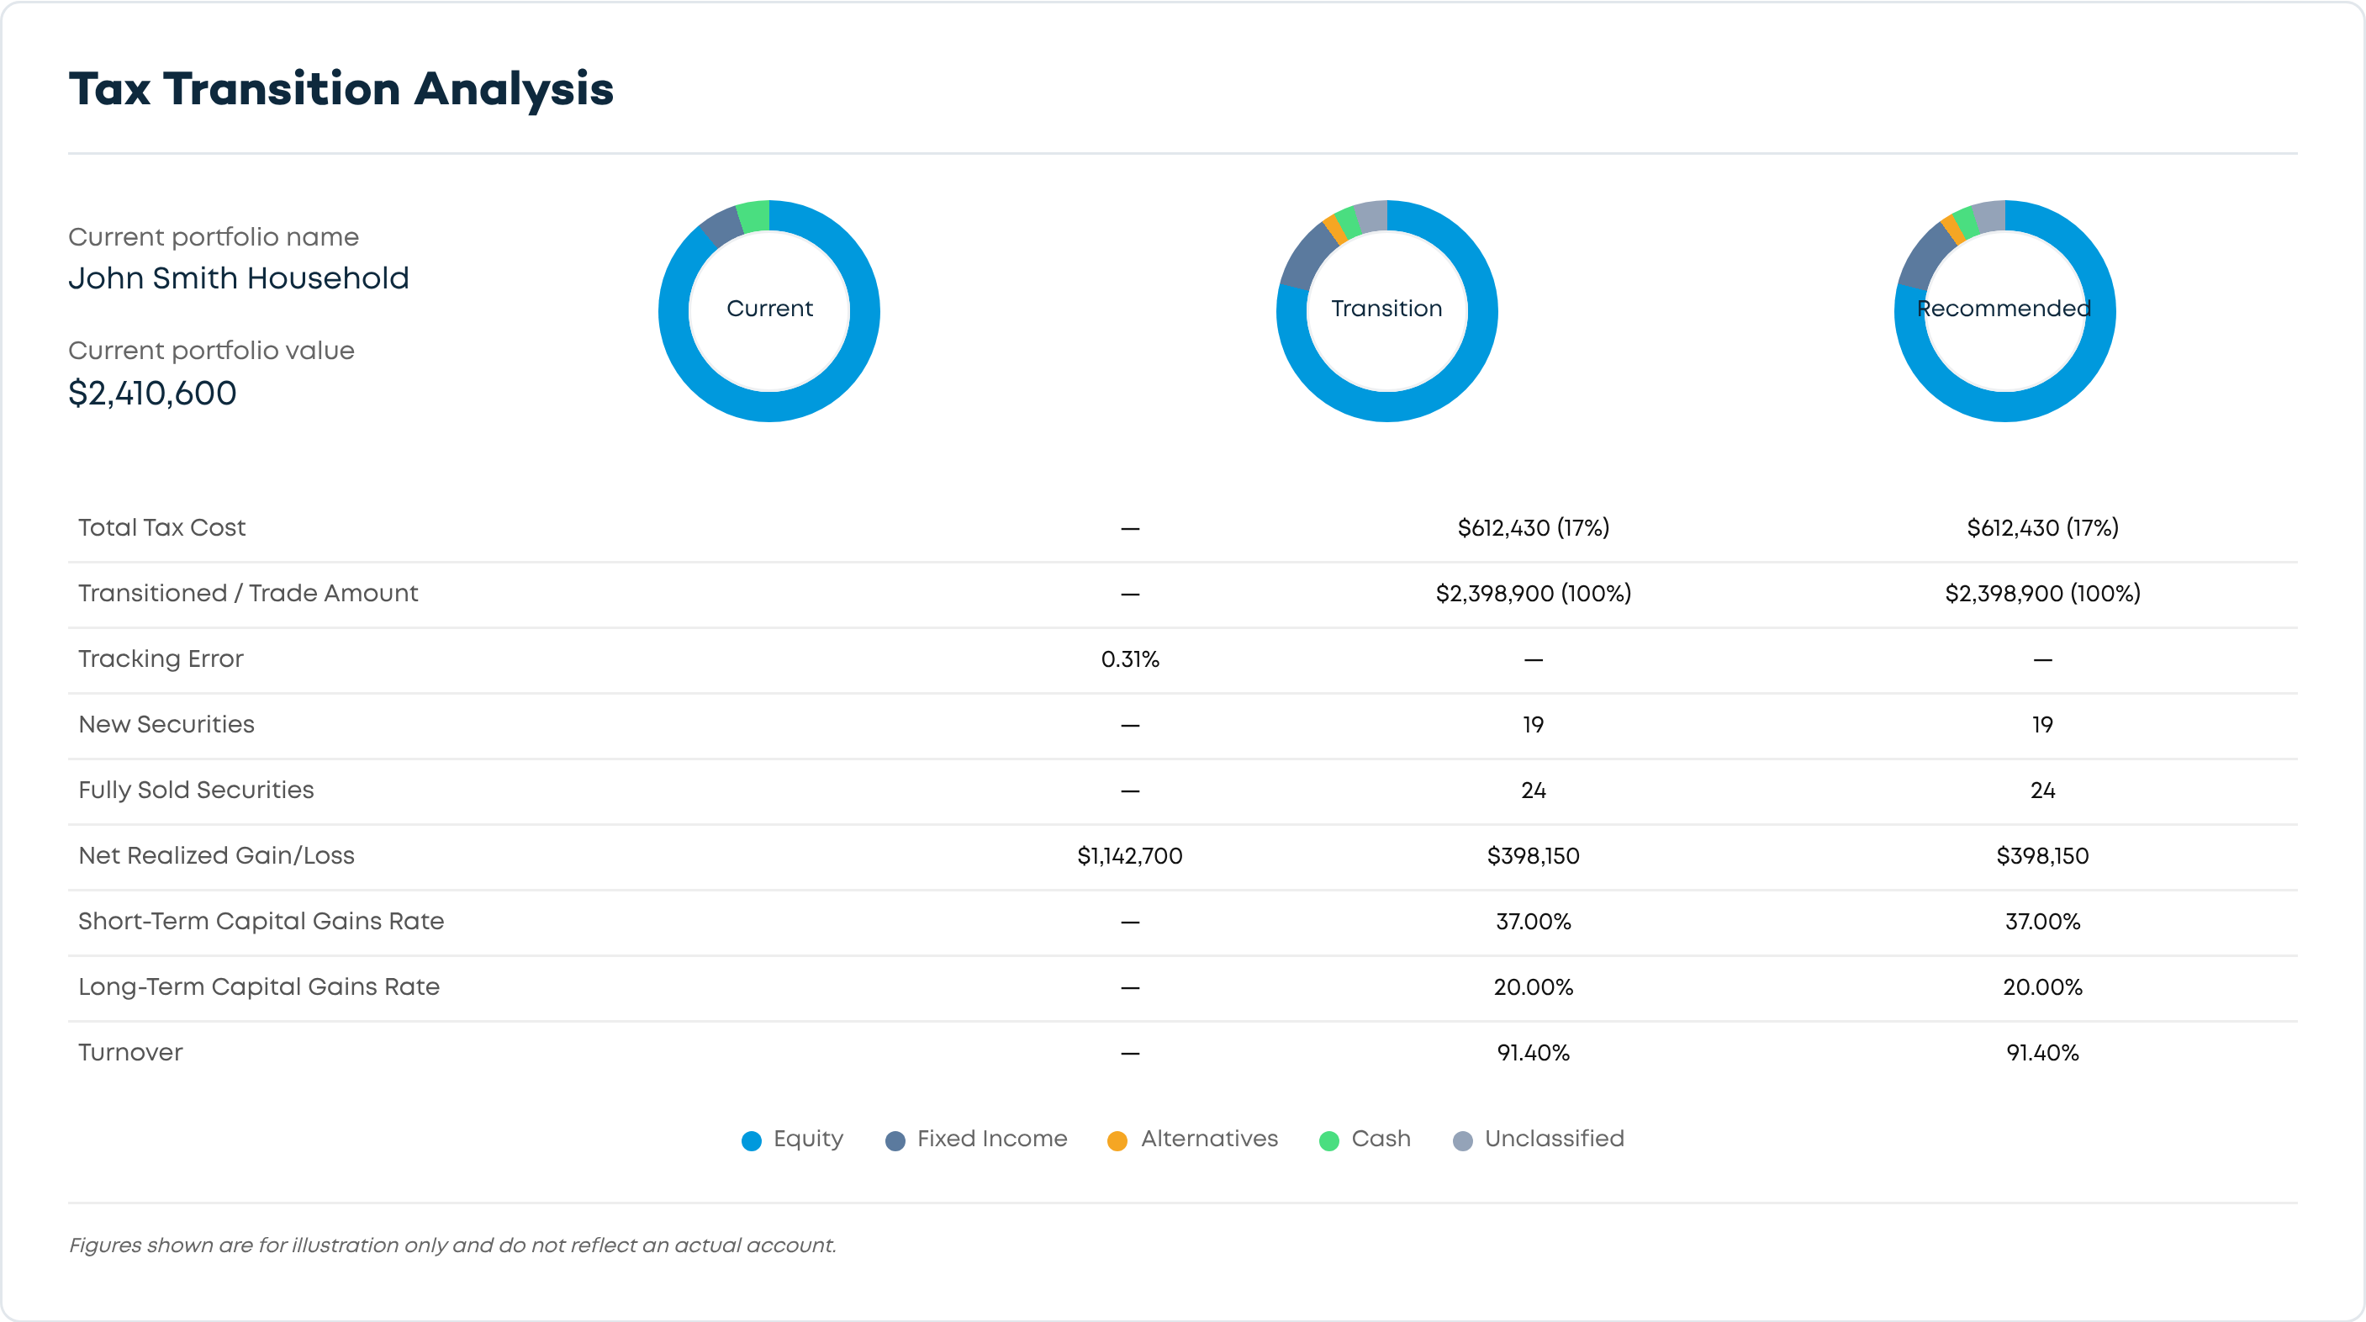Click Recommended column $2,398,900 (100%) value
Viewport: 2366px width, 1322px height.
2042,593
